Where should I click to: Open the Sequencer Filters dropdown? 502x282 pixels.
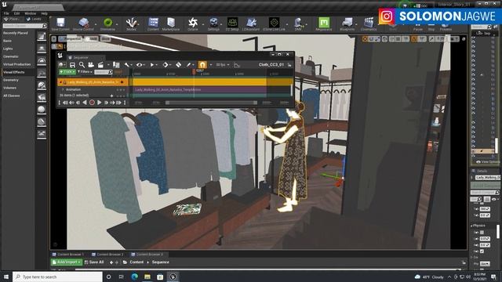tap(85, 72)
